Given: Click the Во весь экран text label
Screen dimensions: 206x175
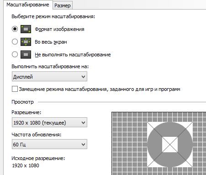Looking at the screenshot, I should pos(51,42).
